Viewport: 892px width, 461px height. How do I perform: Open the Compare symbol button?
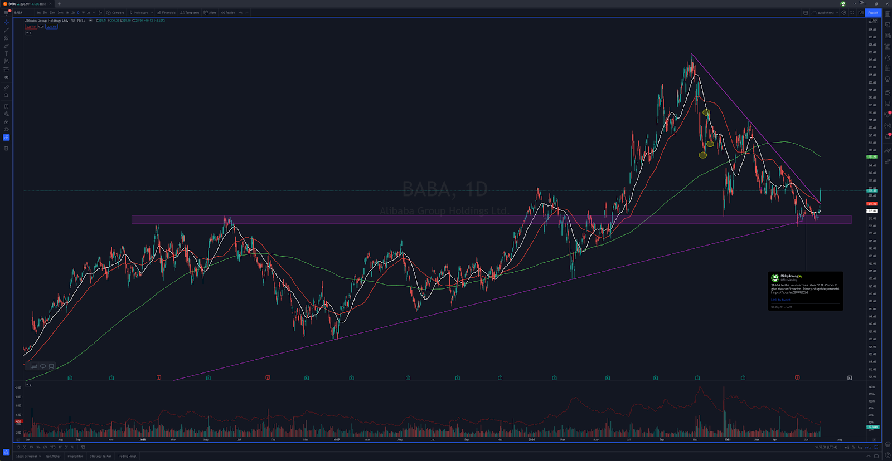point(115,13)
